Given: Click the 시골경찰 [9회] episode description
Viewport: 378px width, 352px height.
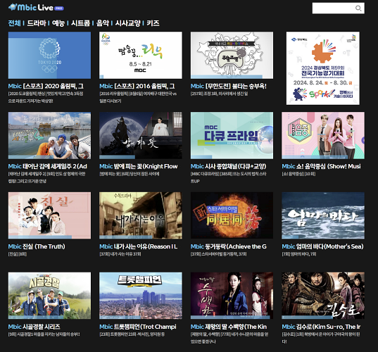Looking at the screenshot, I should (x=44, y=334).
